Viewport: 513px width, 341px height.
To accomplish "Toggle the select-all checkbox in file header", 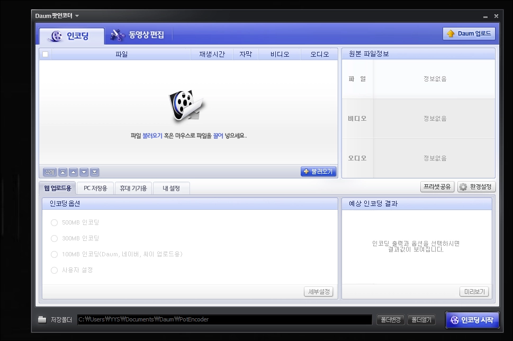I will (x=46, y=54).
